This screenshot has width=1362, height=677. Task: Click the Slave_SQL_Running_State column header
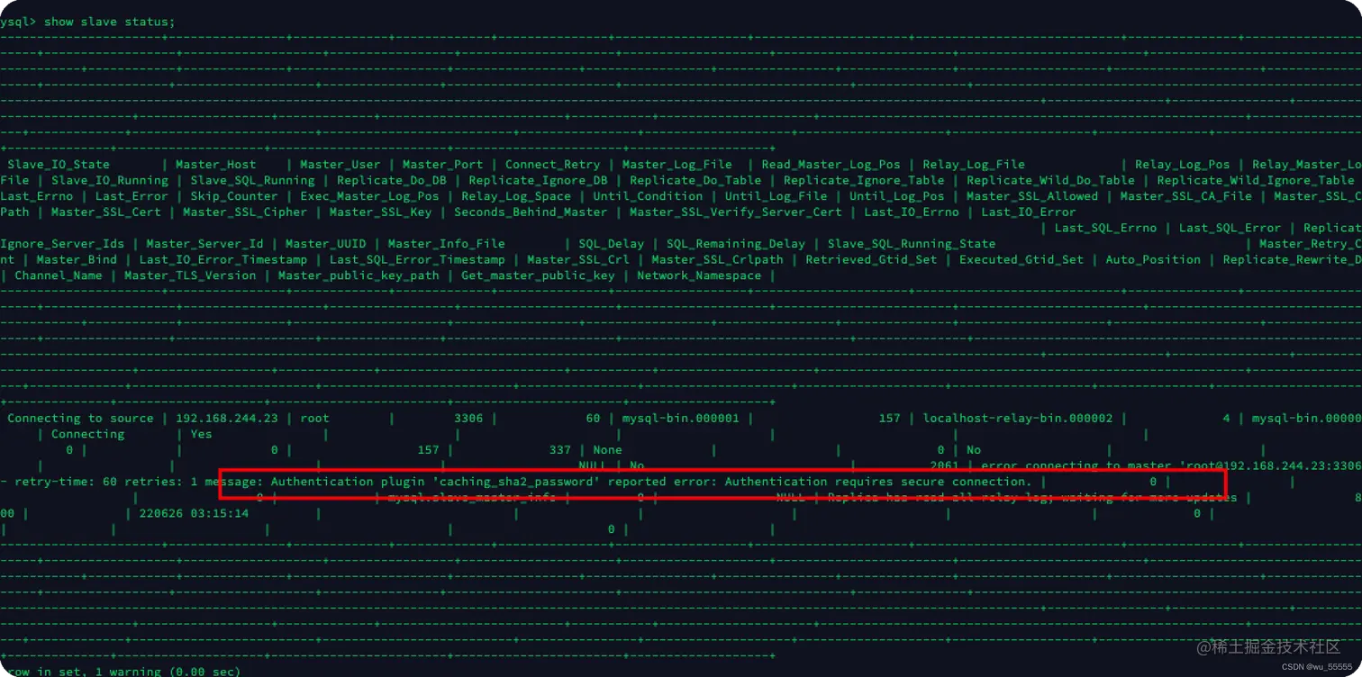pos(912,244)
